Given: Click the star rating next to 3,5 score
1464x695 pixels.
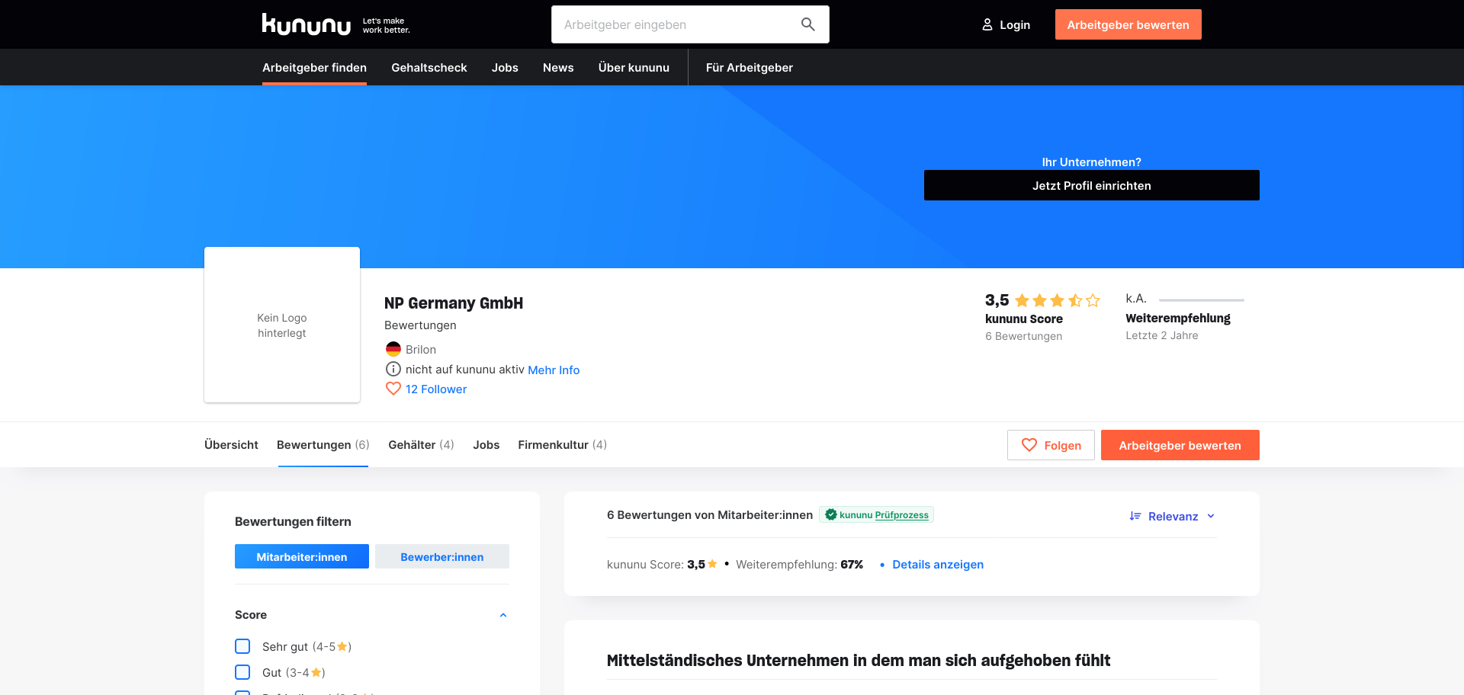Looking at the screenshot, I should point(1058,300).
